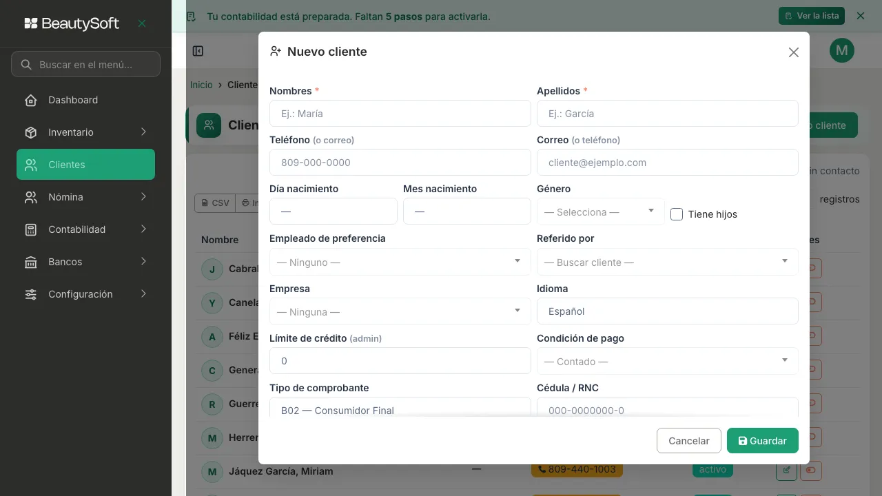This screenshot has height=496, width=882.
Task: Open the Día nacimiento selector
Action: [334, 211]
